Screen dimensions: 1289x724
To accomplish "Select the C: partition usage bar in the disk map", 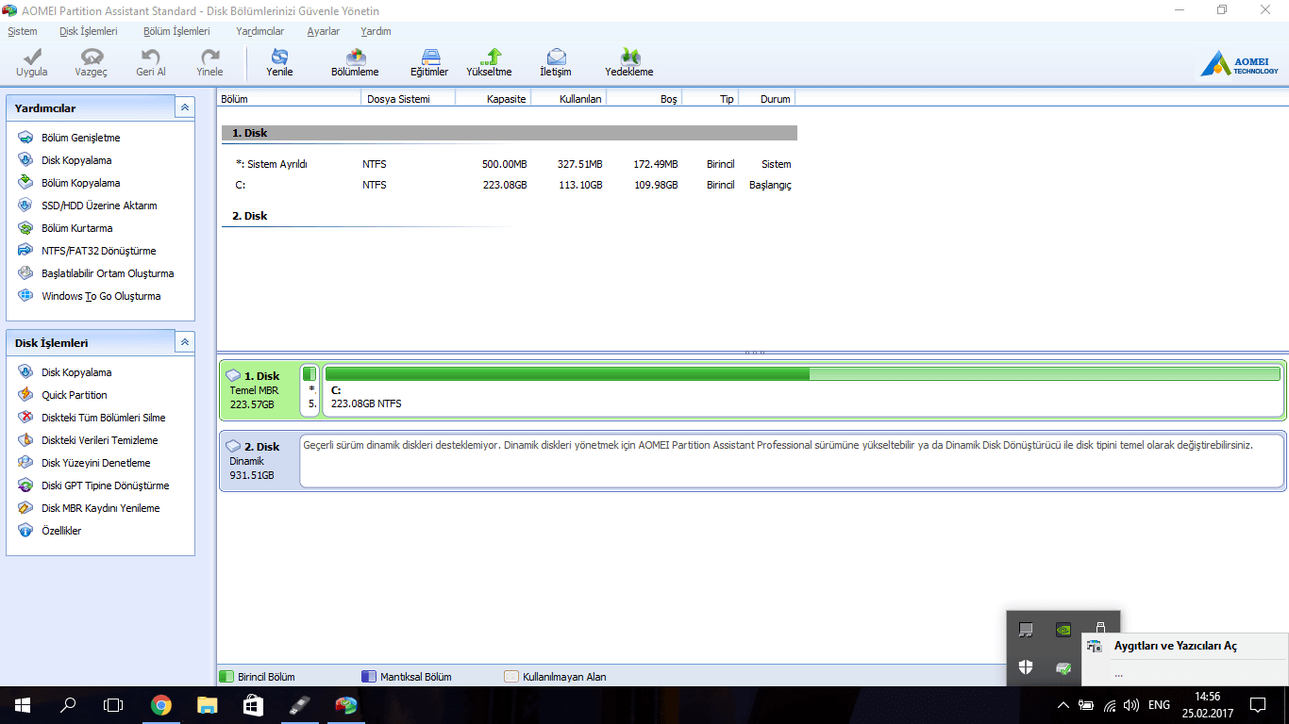I will tap(802, 374).
